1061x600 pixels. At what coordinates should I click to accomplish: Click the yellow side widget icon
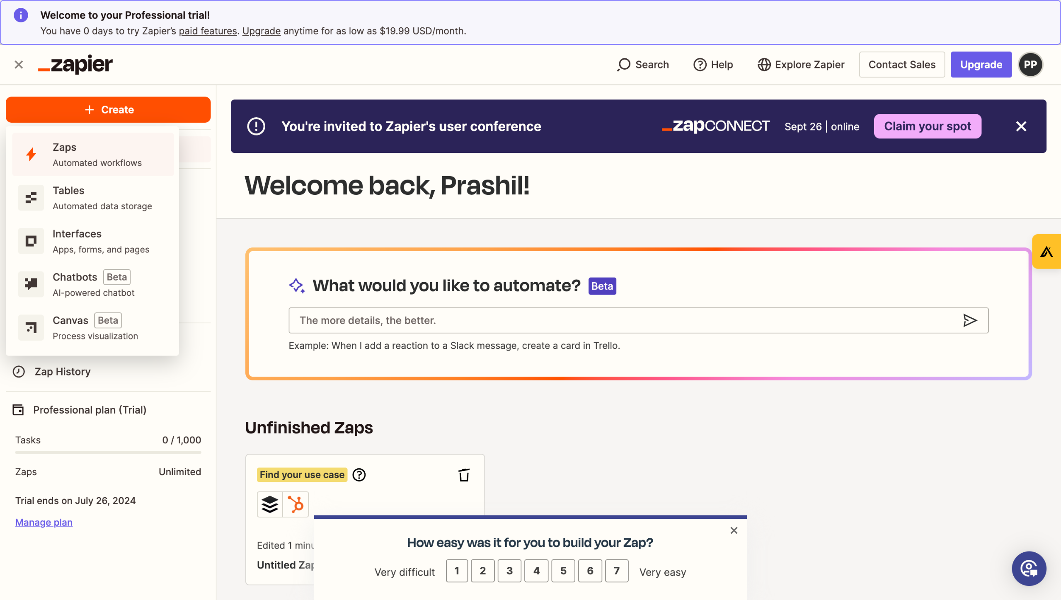point(1046,252)
